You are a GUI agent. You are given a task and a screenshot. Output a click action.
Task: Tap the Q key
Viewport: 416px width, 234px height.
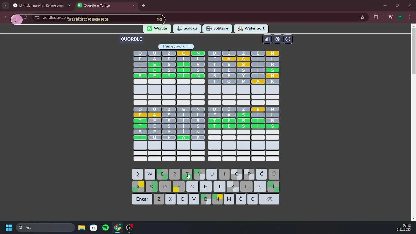coord(137,174)
